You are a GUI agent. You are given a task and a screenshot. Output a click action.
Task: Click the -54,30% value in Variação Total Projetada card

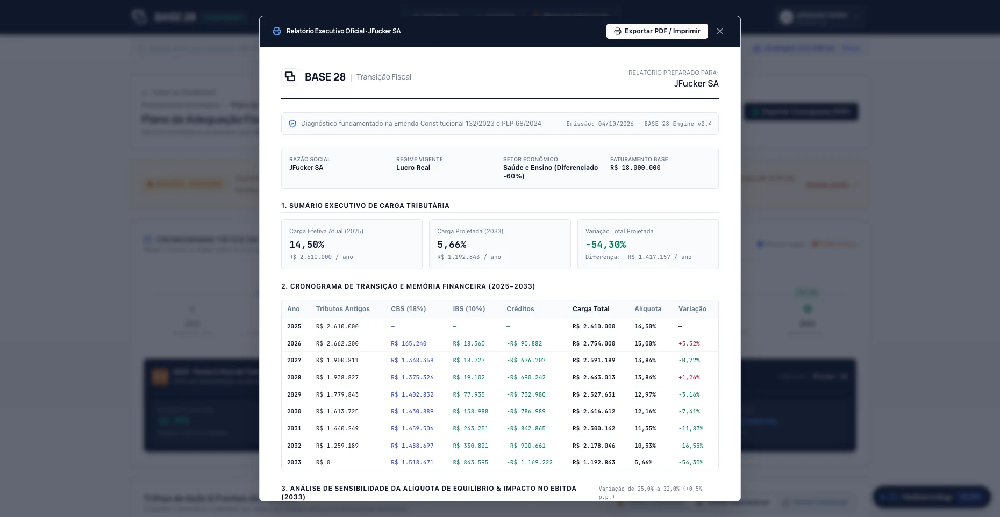pyautogui.click(x=606, y=245)
